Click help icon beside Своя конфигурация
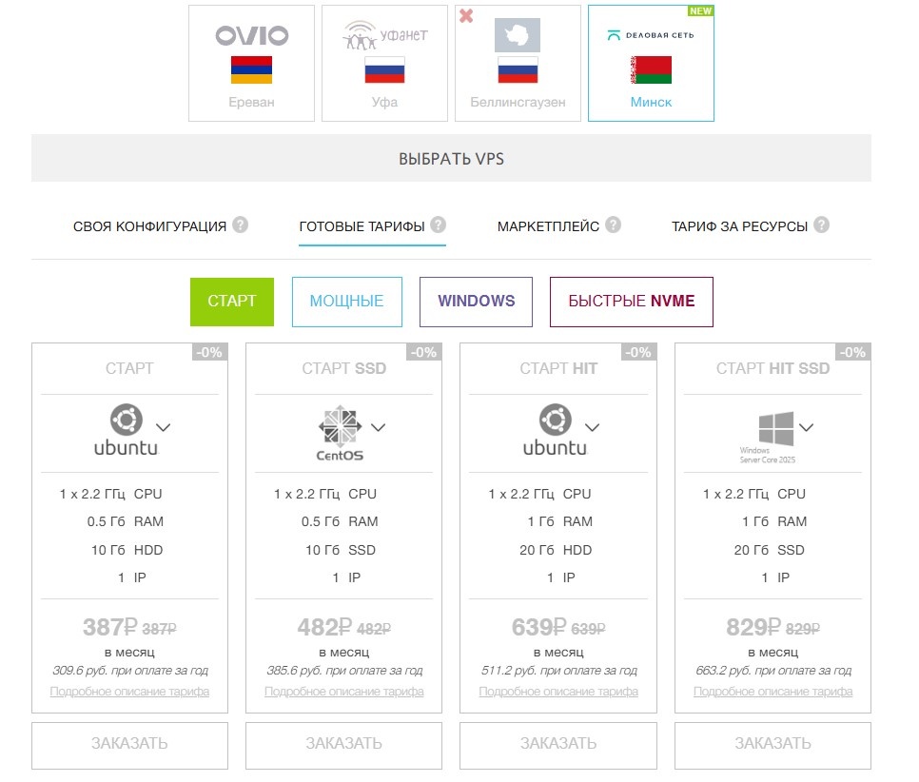 [241, 225]
